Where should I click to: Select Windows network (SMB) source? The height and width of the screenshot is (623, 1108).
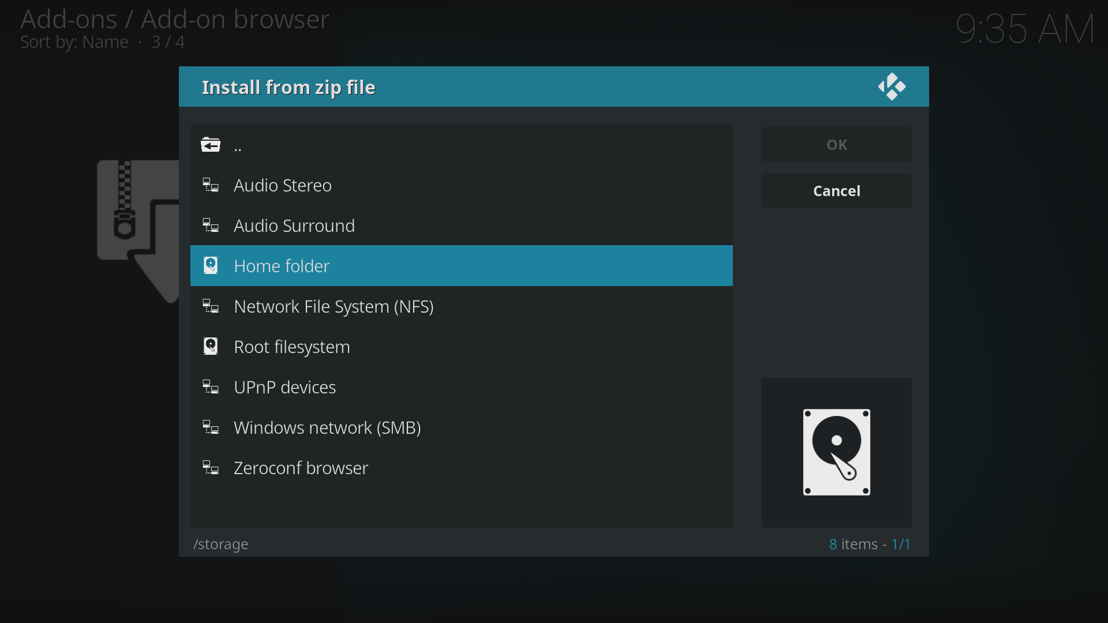pyautogui.click(x=327, y=427)
